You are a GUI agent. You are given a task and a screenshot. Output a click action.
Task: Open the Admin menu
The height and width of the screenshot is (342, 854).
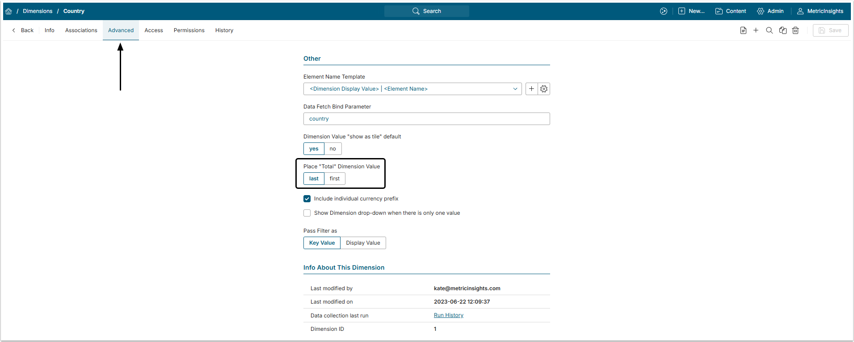pyautogui.click(x=770, y=11)
